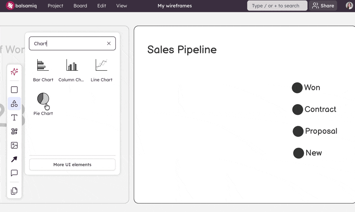Screen dimensions: 355x212
Task: Focus the Type / or + to search field
Action: [x=277, y=6]
